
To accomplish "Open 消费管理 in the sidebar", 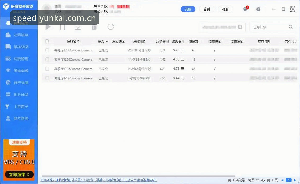I will pos(19,59).
